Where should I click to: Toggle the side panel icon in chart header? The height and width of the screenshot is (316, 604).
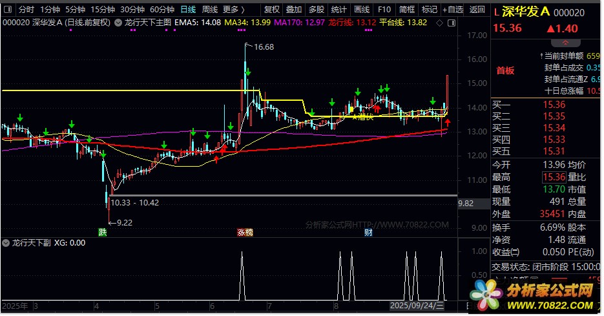(x=452, y=23)
